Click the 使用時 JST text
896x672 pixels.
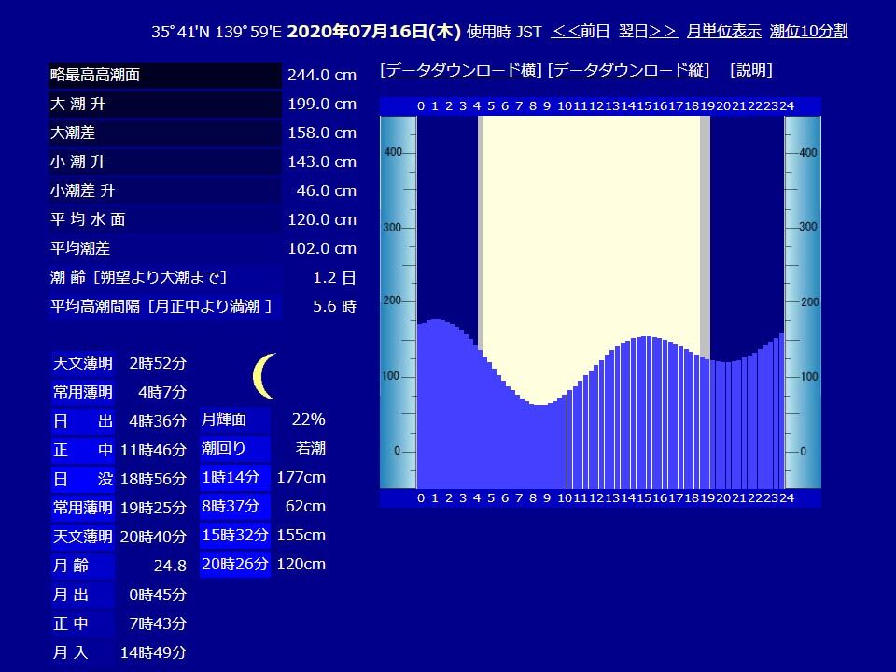504,32
